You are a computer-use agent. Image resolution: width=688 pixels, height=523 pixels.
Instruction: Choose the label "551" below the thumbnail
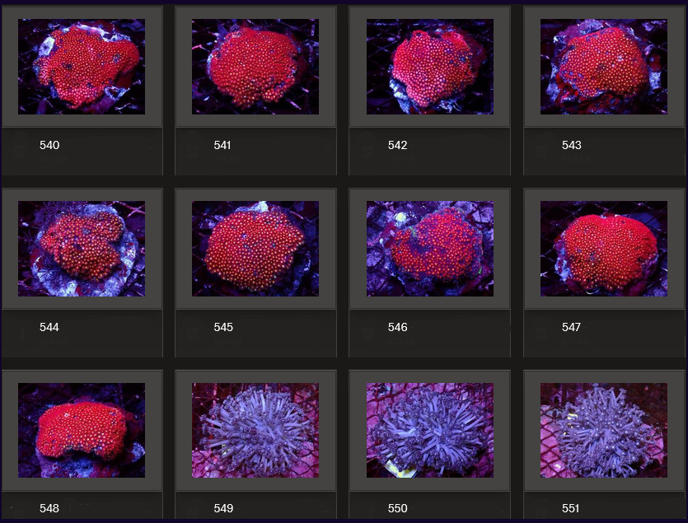pos(570,508)
